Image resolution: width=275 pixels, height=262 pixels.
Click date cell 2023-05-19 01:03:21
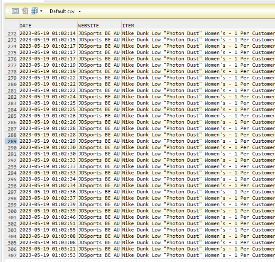point(48,249)
